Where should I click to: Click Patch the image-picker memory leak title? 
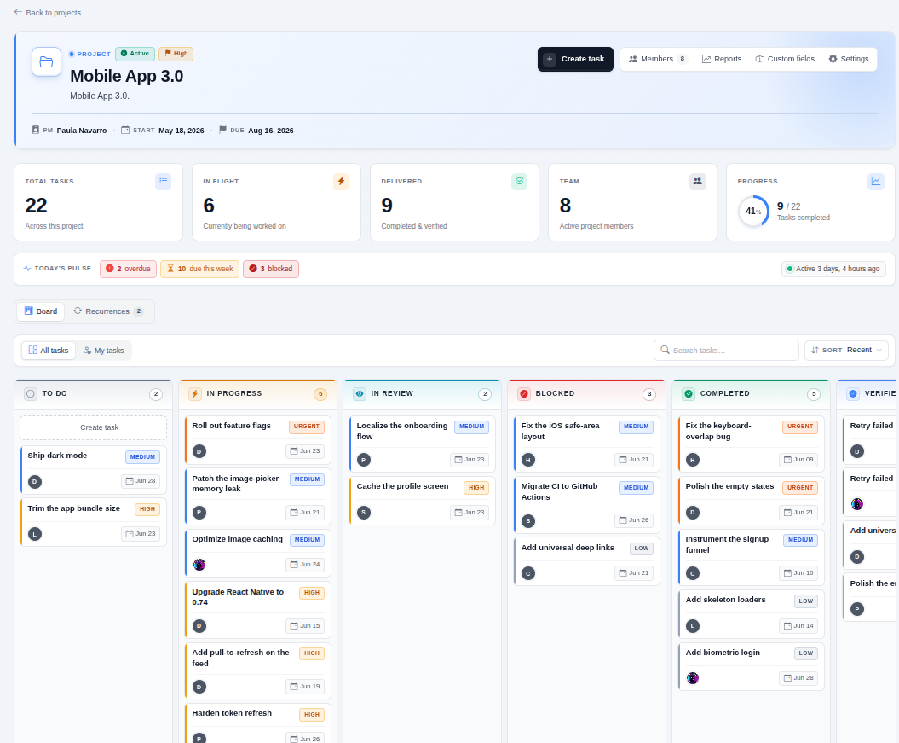(x=235, y=484)
